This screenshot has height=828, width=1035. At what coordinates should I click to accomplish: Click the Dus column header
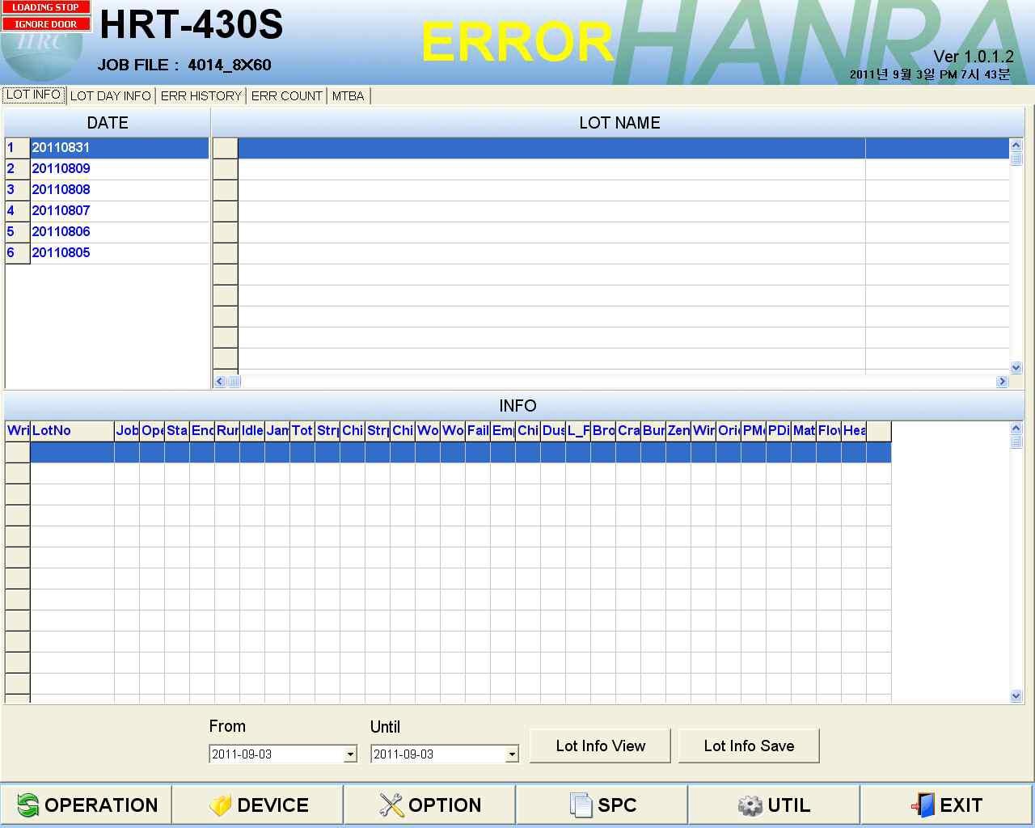coord(553,431)
